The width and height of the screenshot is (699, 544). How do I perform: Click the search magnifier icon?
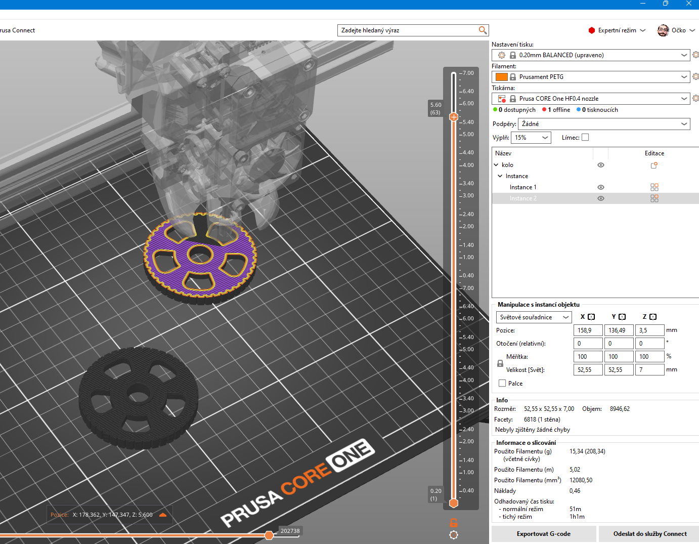click(x=483, y=30)
